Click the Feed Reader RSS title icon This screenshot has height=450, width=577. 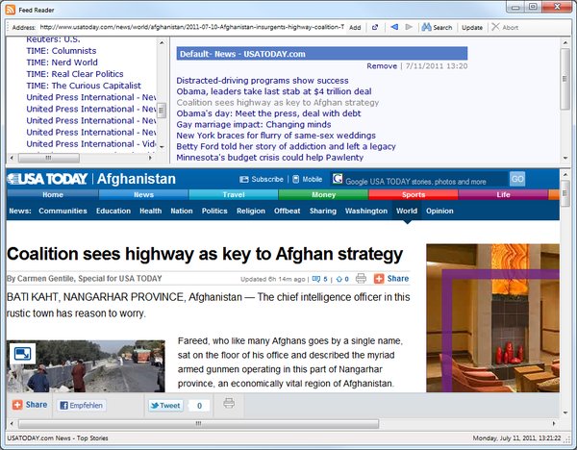tap(11, 10)
